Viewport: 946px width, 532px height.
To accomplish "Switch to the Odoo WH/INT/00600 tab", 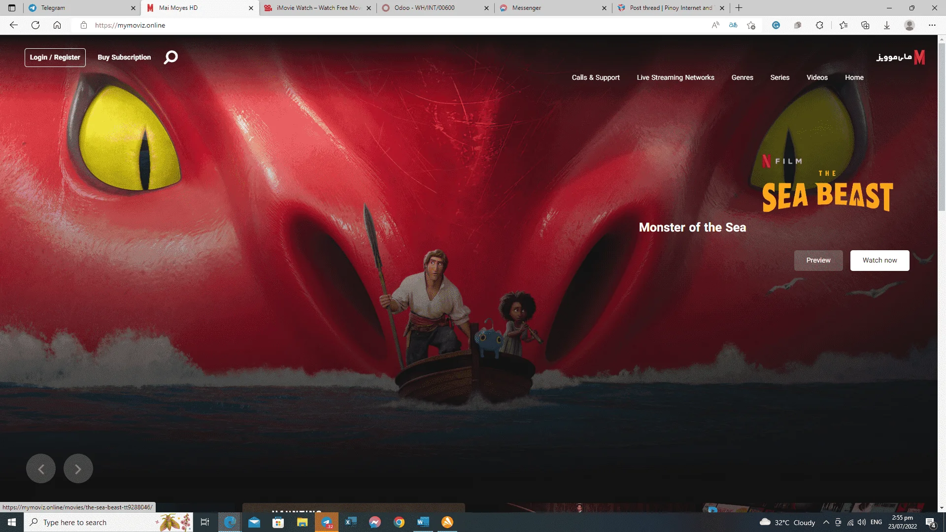I will click(x=436, y=8).
